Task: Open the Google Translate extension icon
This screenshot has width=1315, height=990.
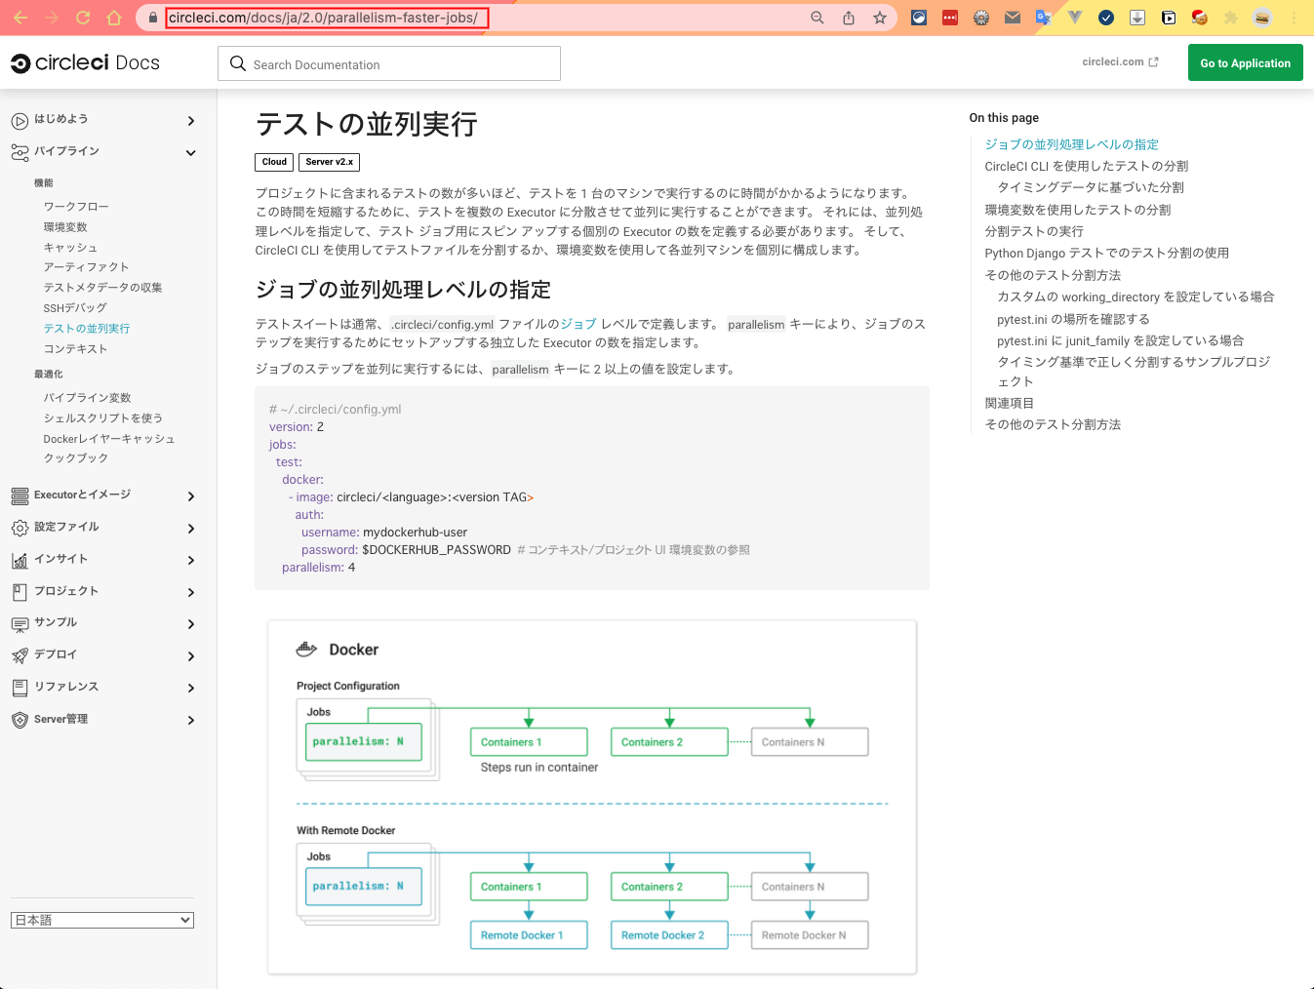Action: pyautogui.click(x=1043, y=18)
